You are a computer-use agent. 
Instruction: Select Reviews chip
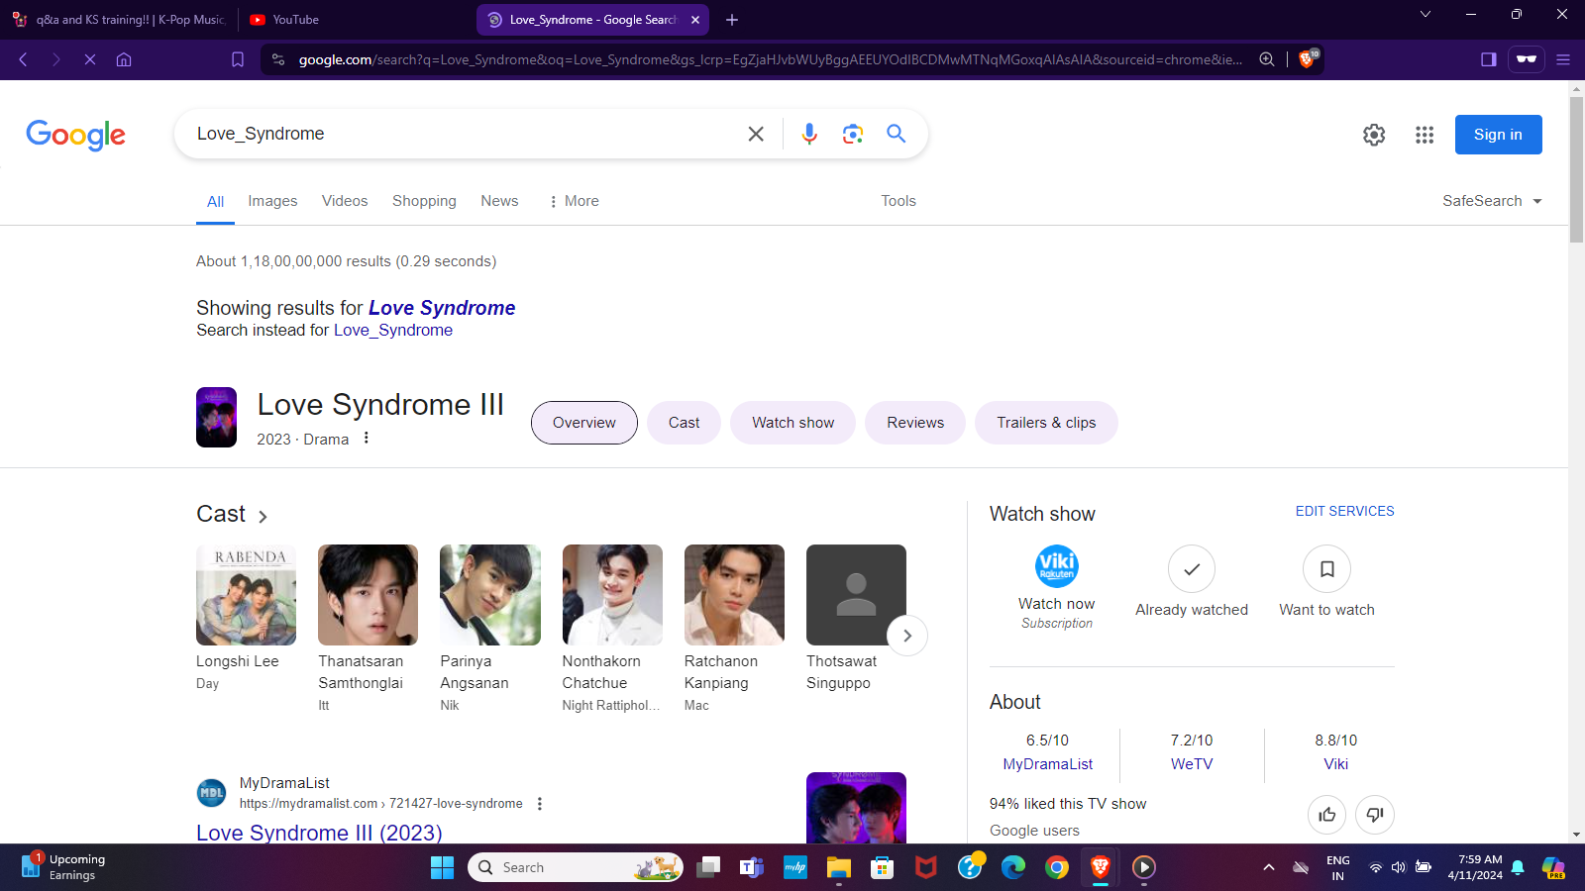click(915, 423)
